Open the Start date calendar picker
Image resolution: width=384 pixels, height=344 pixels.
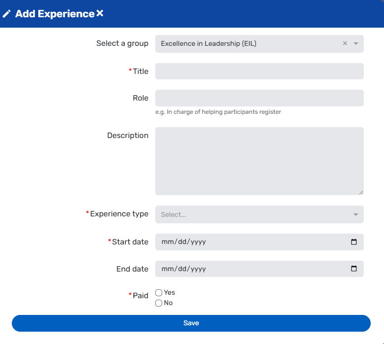point(354,242)
